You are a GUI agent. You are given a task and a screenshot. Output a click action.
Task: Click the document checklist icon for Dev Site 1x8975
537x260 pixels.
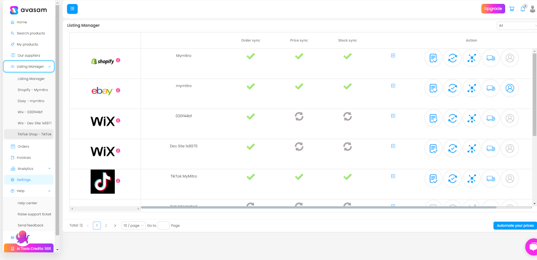[433, 148]
